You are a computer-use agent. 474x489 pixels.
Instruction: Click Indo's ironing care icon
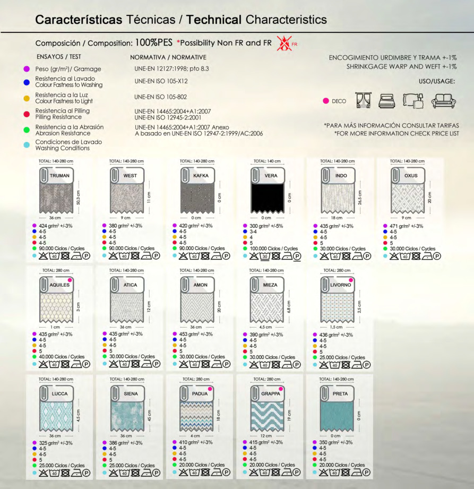click(x=357, y=256)
